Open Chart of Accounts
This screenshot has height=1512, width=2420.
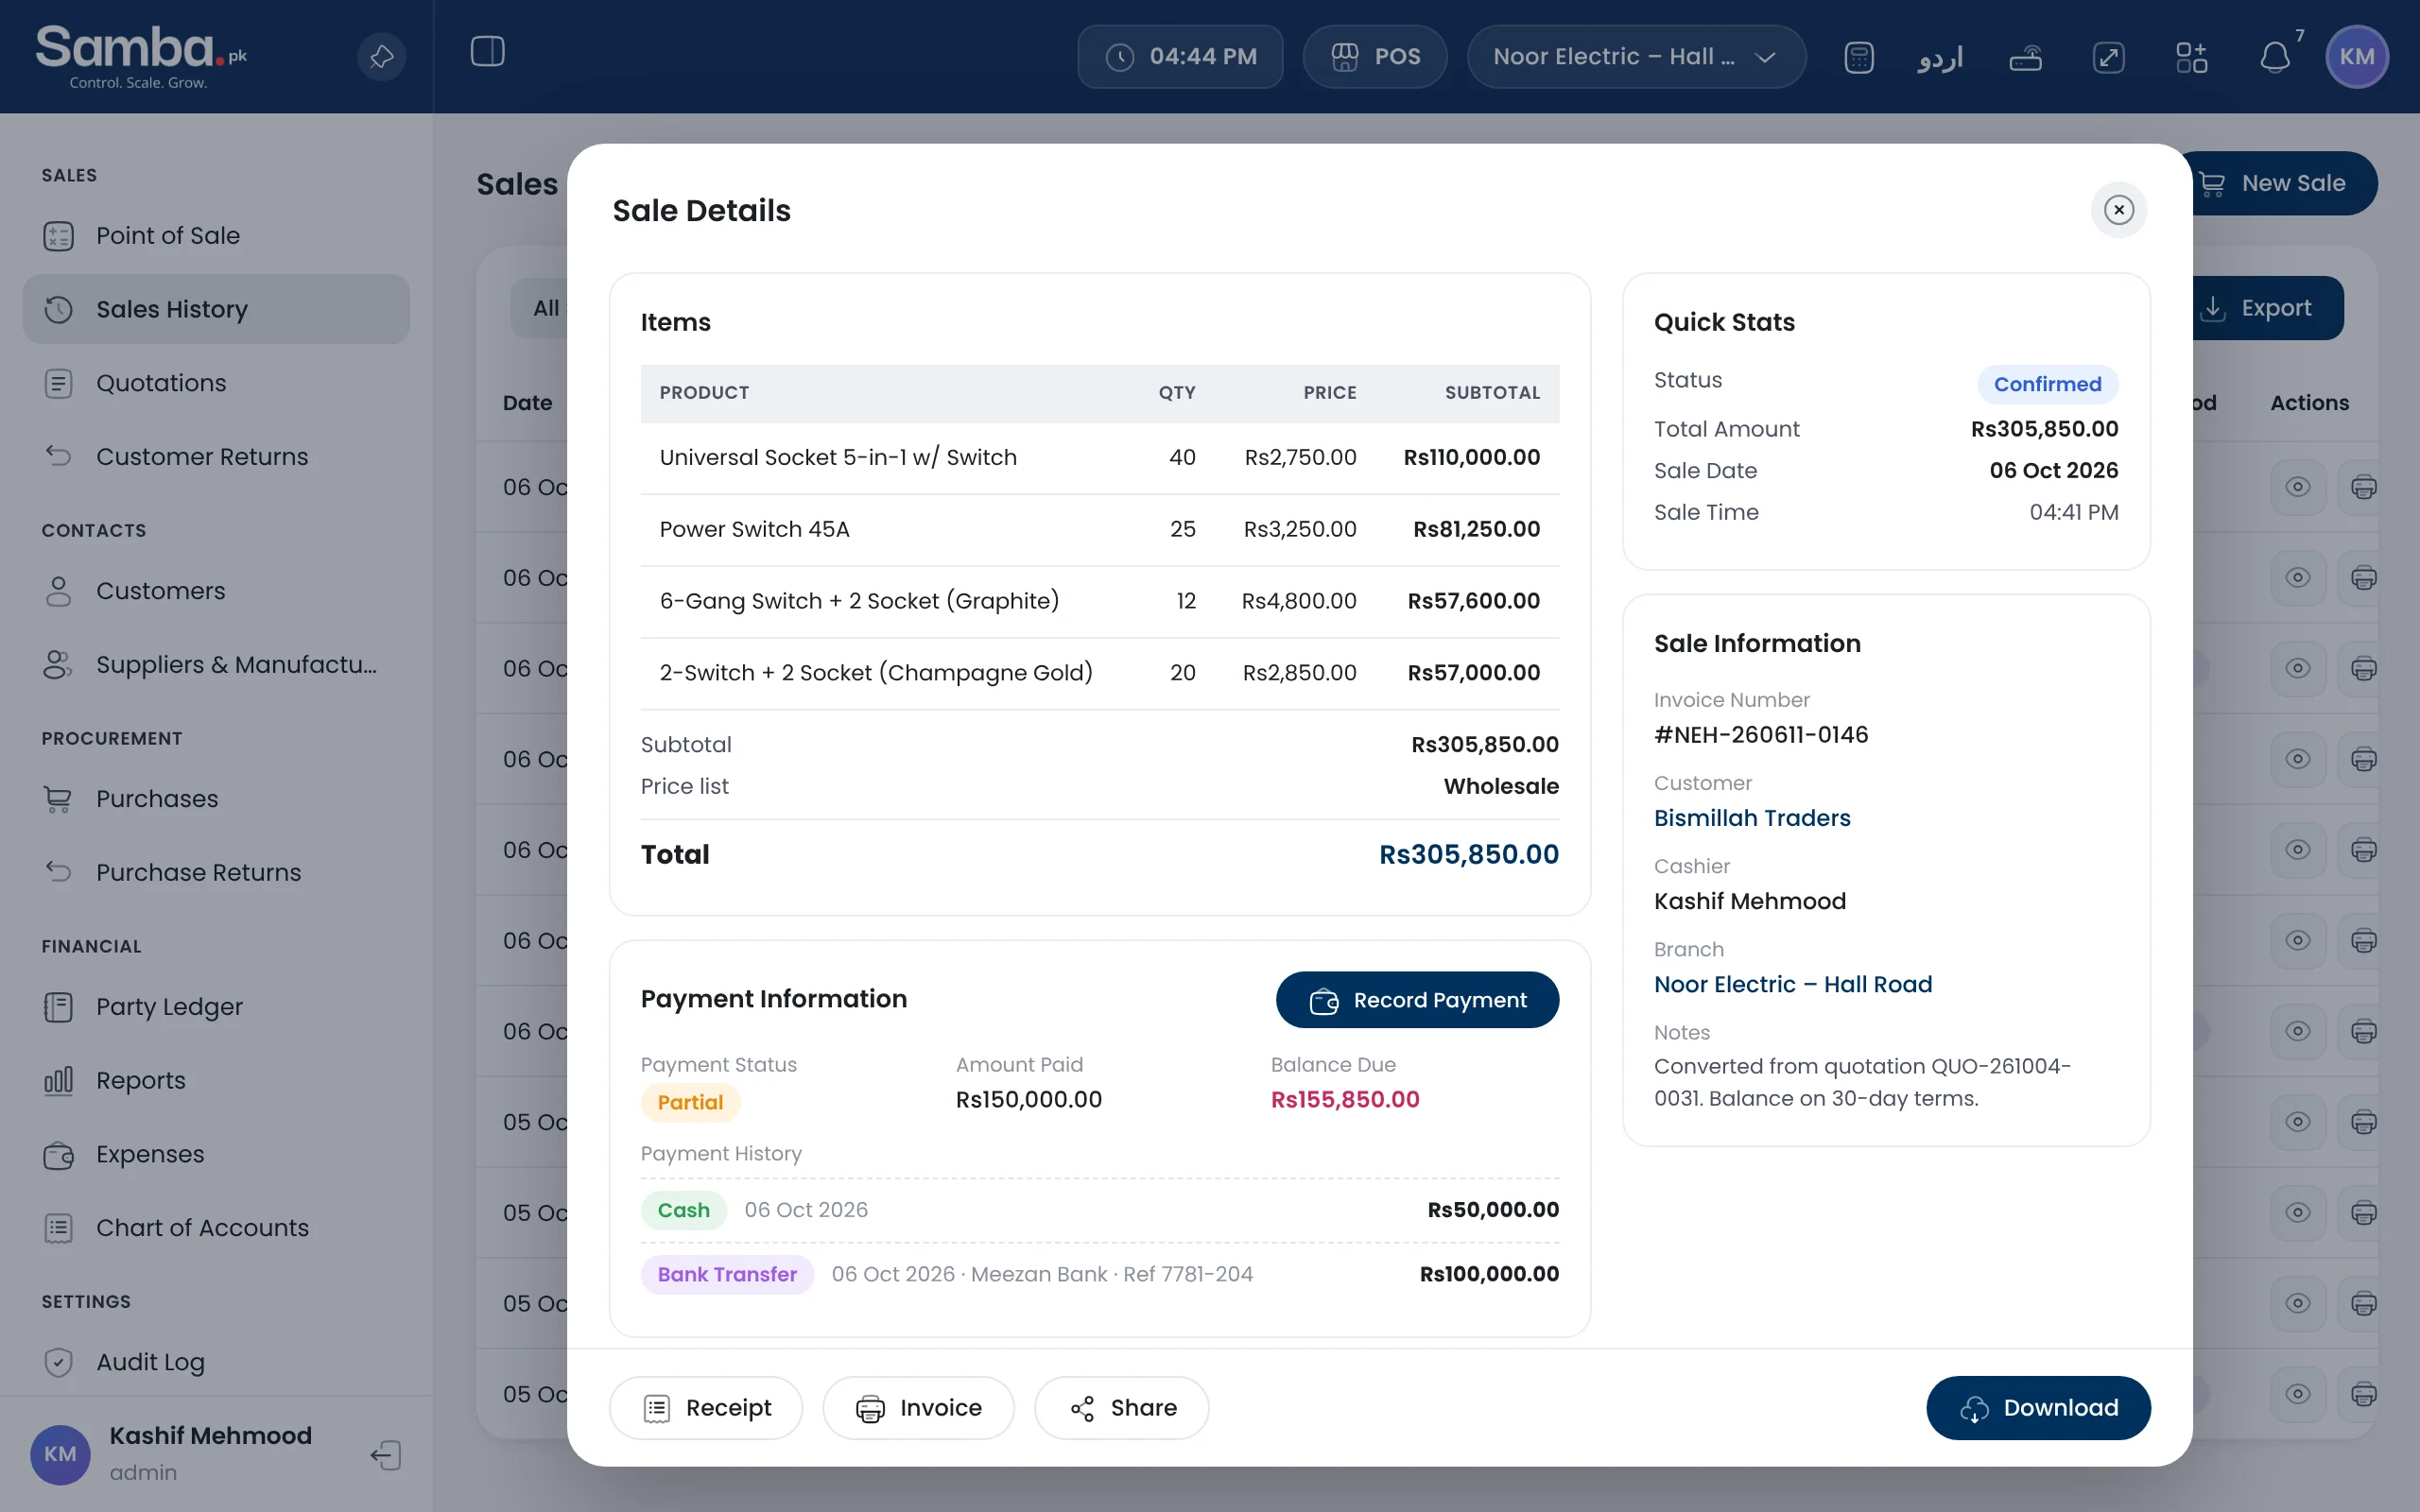(216, 1228)
